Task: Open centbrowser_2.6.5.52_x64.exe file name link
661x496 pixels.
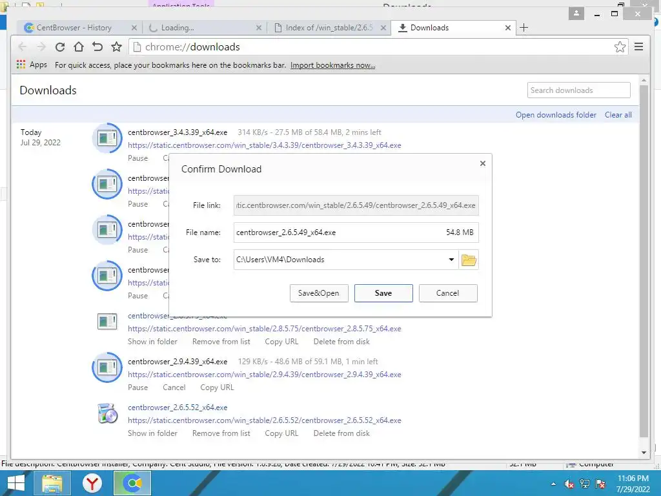Action: point(178,408)
